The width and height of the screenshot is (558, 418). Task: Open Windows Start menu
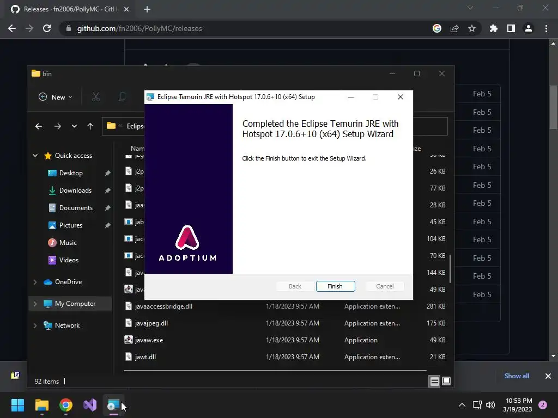[x=17, y=405]
